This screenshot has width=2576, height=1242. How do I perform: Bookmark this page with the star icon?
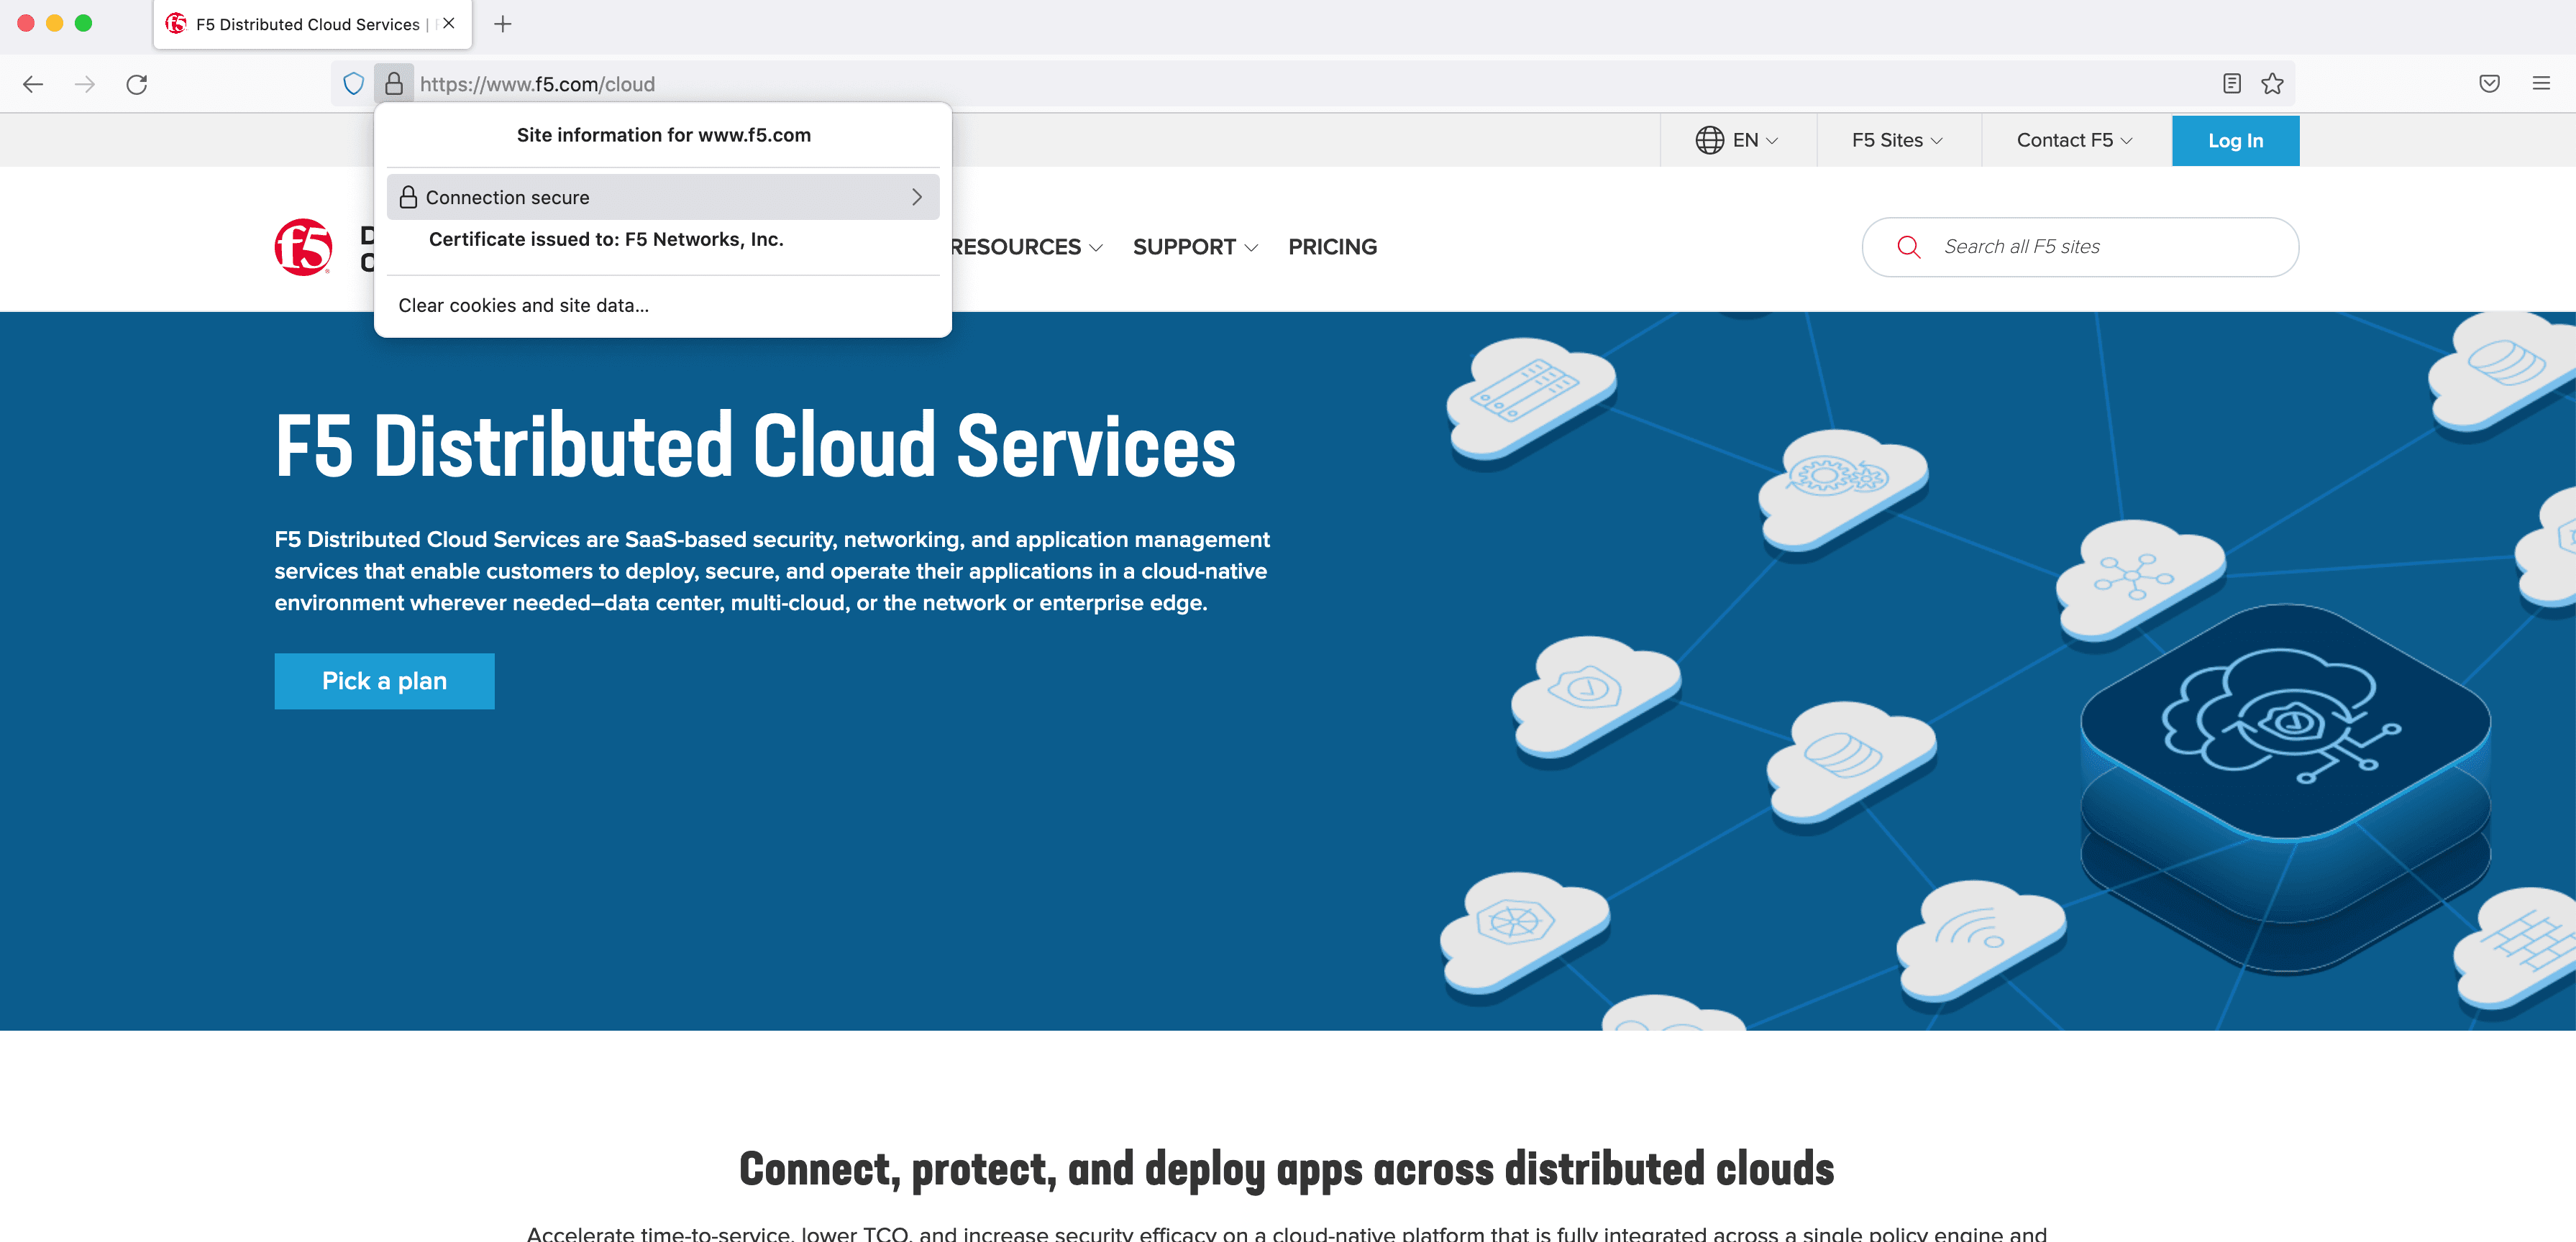(x=2272, y=84)
